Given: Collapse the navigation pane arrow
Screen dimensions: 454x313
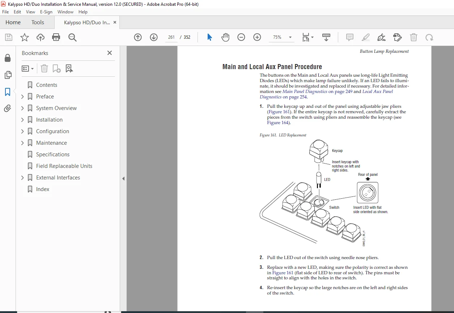Looking at the screenshot, I should [x=123, y=178].
